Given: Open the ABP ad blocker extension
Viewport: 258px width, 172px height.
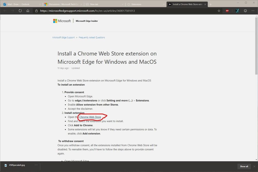Looking at the screenshot, I should click(x=227, y=11).
